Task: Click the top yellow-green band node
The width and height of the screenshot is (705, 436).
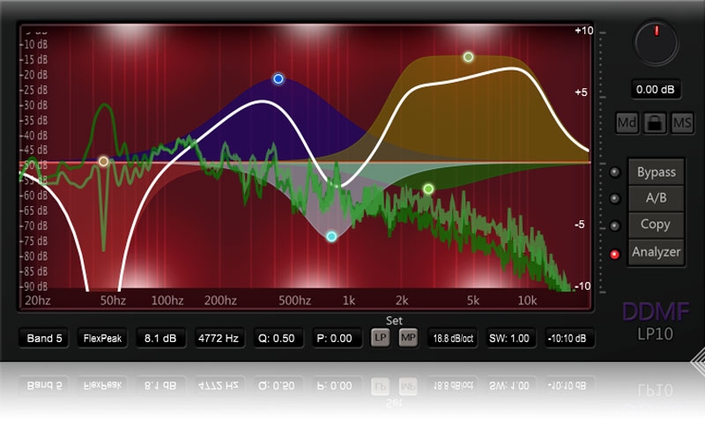Action: point(469,57)
